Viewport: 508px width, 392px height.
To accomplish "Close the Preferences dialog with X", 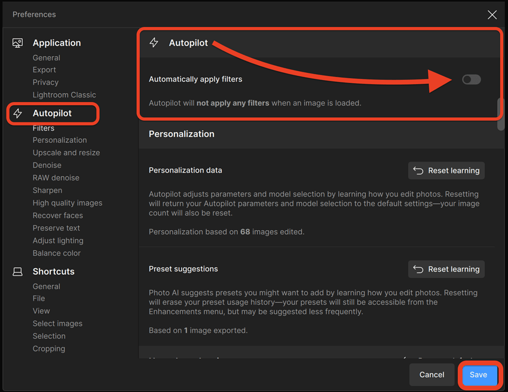I will tap(492, 15).
